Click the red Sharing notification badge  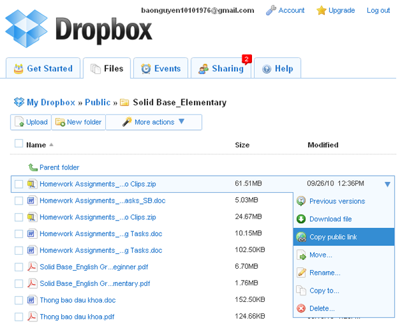coord(247,59)
